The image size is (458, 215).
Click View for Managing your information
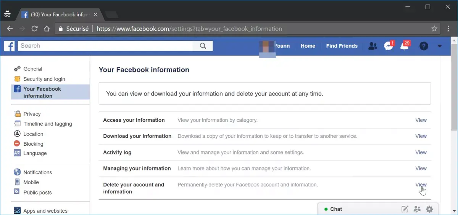point(421,168)
